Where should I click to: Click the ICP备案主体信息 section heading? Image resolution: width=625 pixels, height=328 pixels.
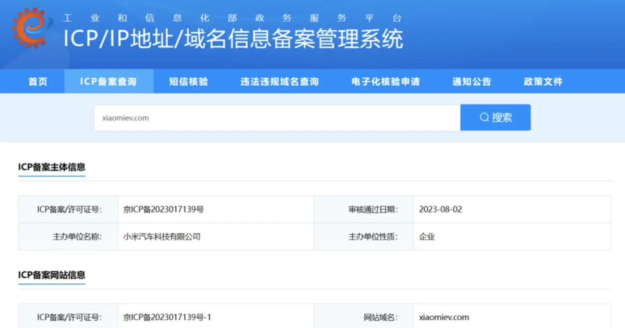(x=52, y=167)
